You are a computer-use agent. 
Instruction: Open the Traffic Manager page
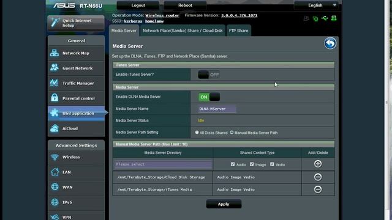76,83
